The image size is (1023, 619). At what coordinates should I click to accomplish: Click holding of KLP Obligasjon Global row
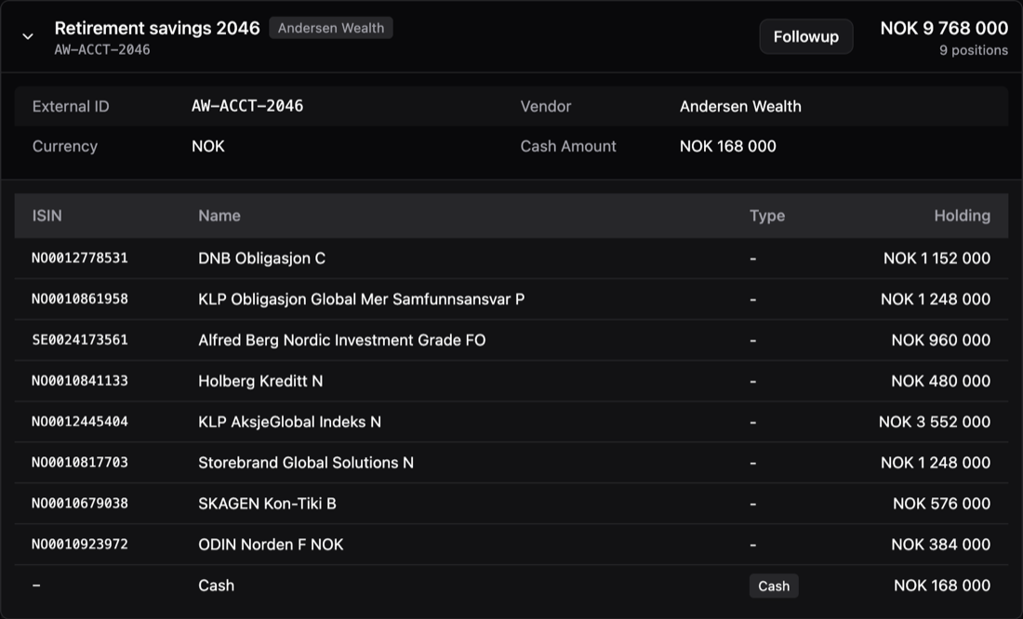click(936, 299)
